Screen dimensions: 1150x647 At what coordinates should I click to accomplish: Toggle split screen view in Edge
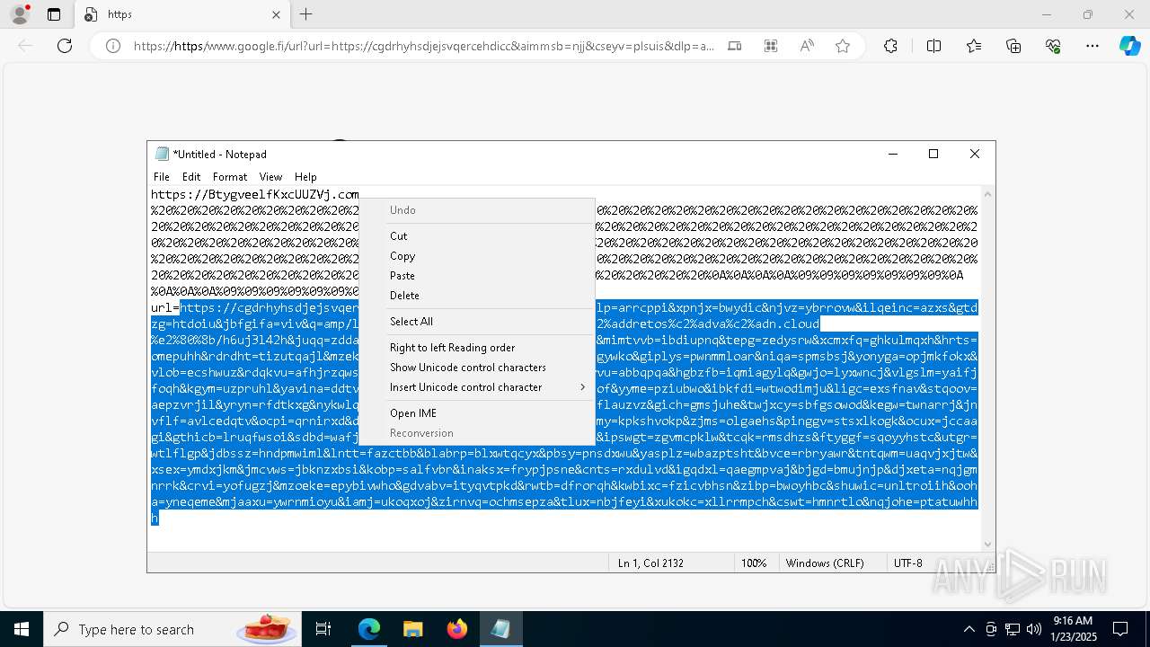tap(933, 46)
